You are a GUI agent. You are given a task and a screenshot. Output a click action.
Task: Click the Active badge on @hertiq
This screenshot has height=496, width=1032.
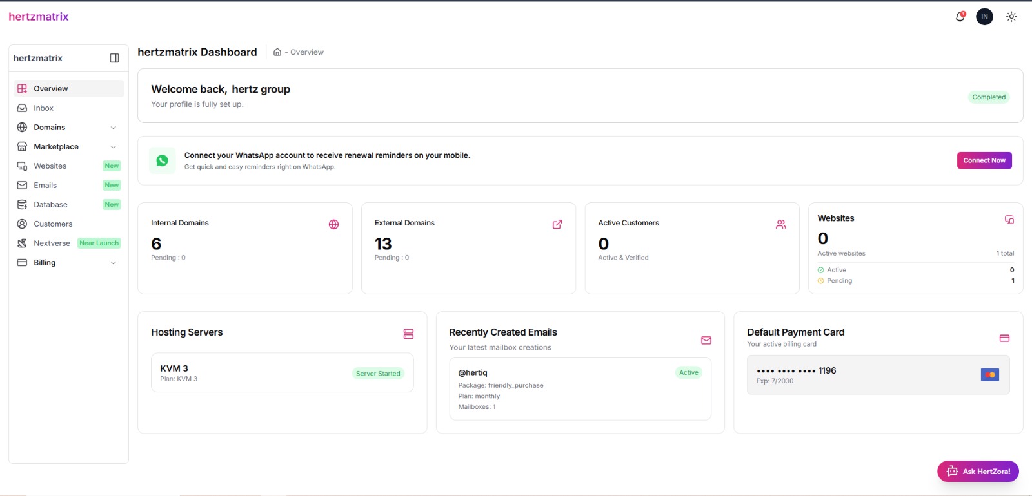coord(689,372)
